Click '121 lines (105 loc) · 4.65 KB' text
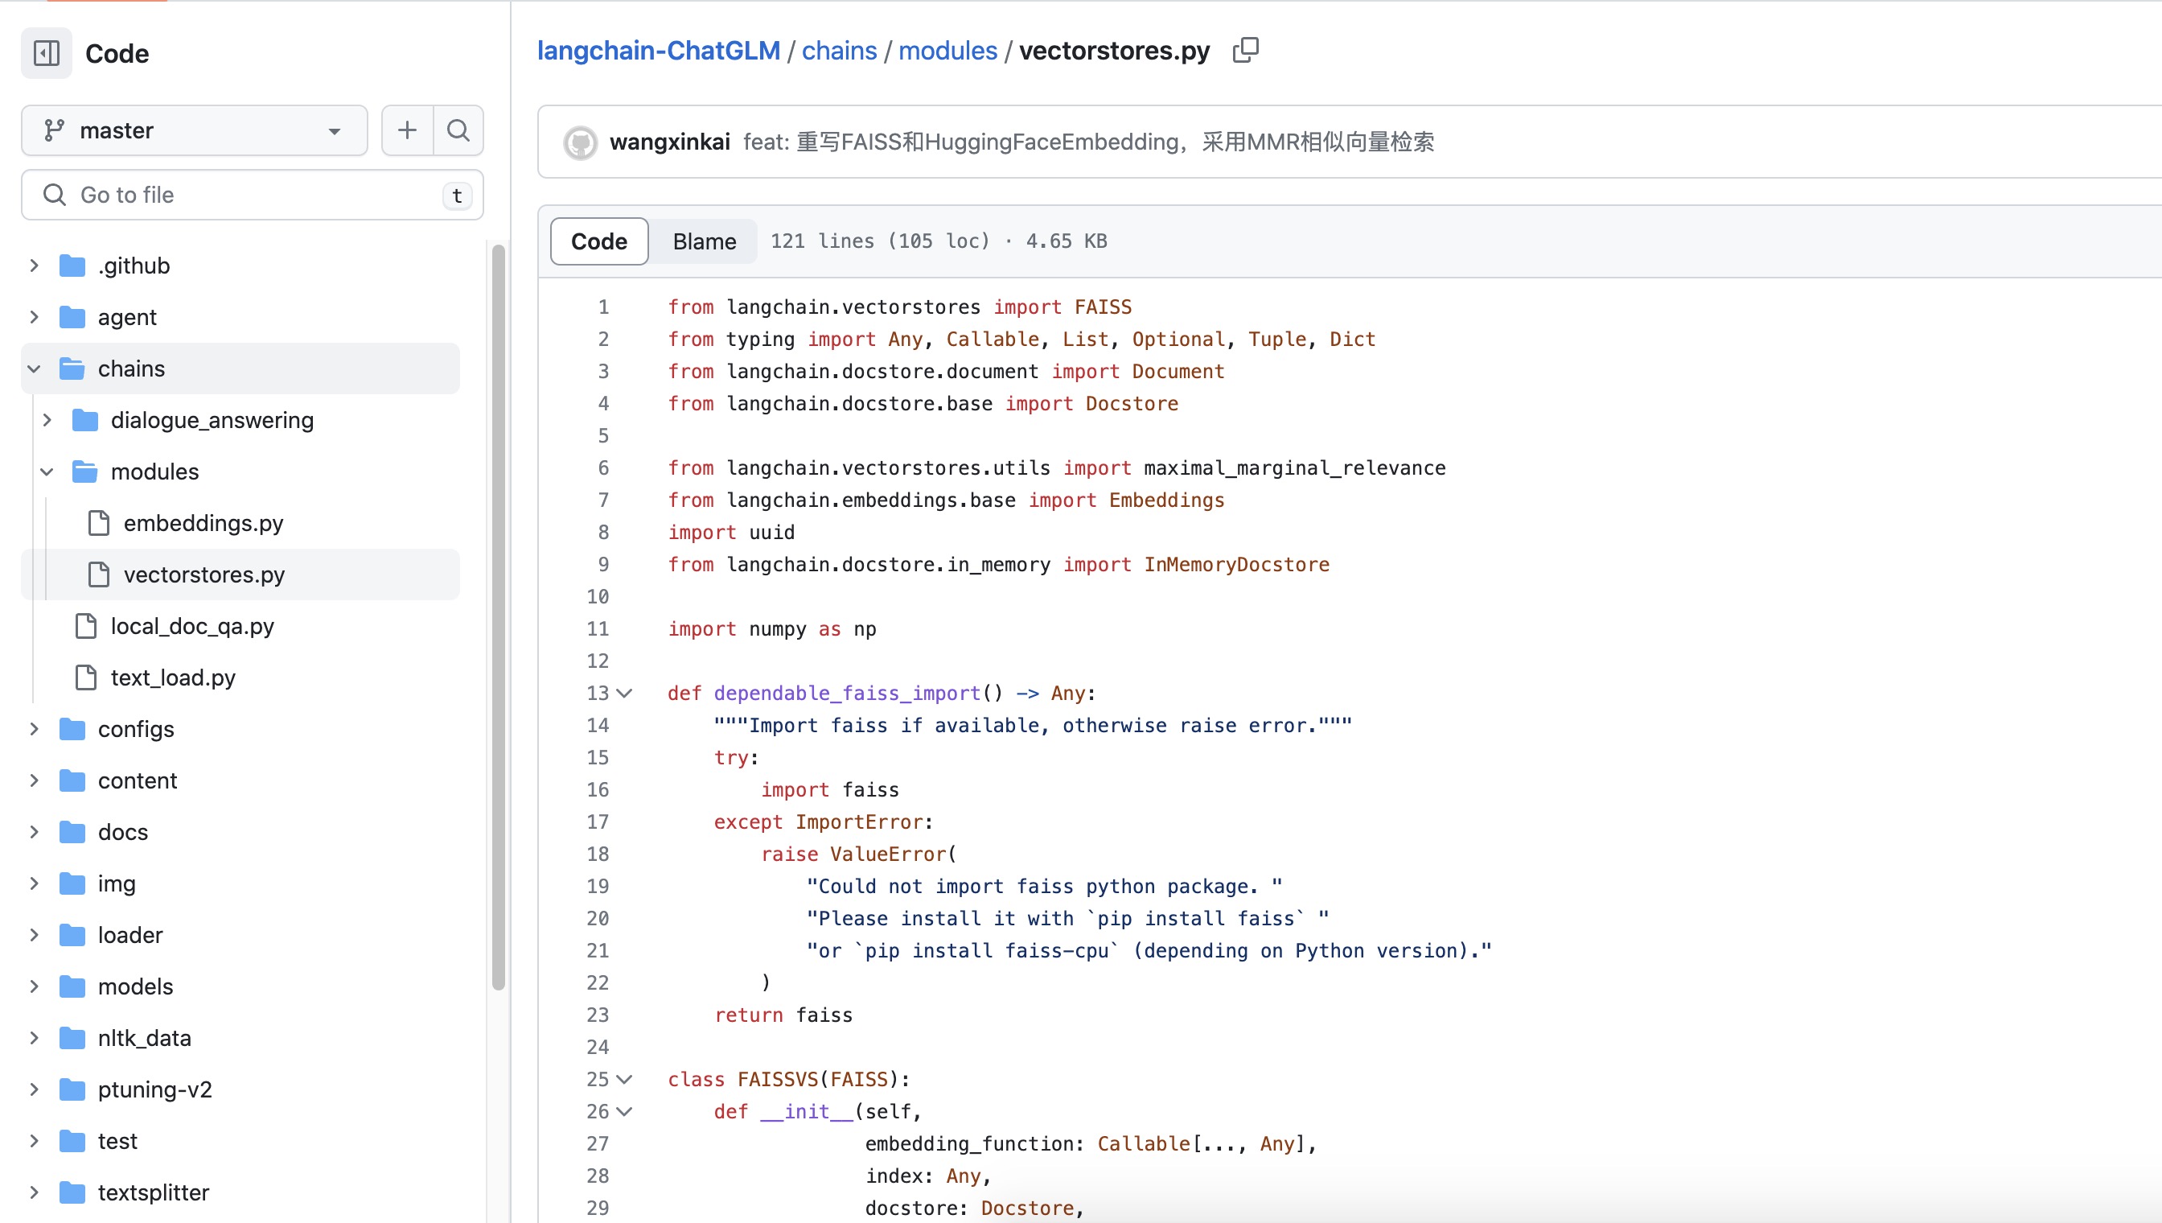The image size is (2162, 1223). coord(939,241)
